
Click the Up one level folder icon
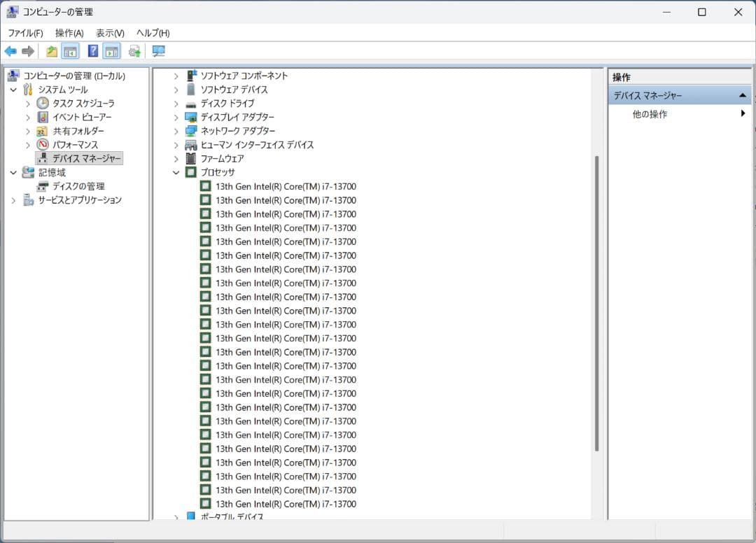pyautogui.click(x=52, y=51)
